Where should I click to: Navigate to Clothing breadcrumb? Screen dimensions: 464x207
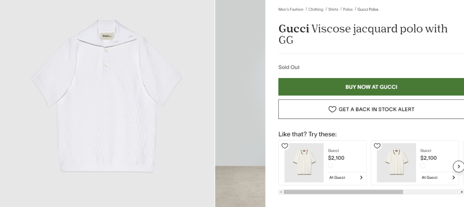[316, 9]
